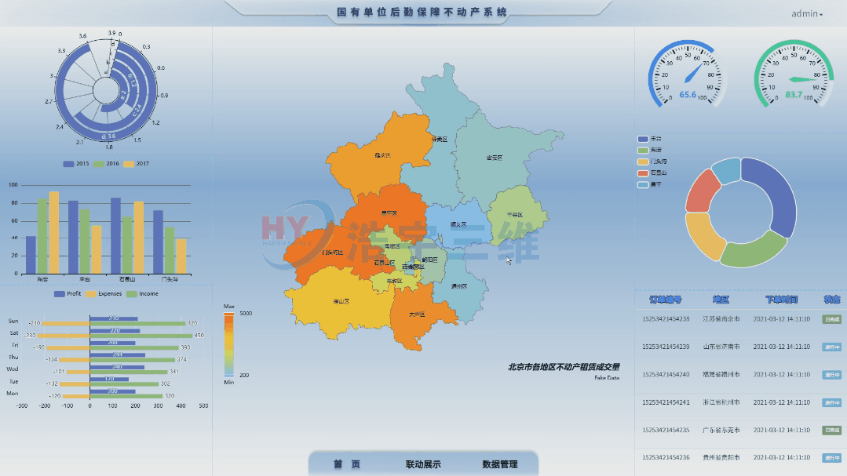Click 进行中 badge for order 15253421454239

coord(831,347)
